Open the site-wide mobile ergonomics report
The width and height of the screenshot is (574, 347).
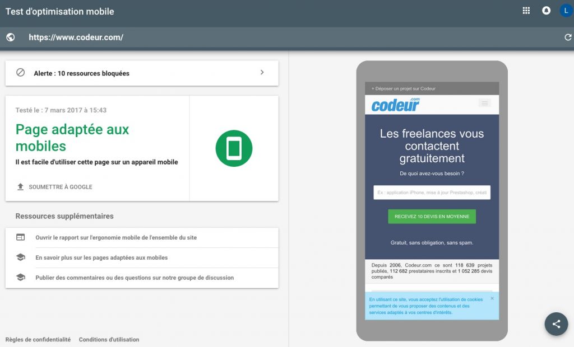pyautogui.click(x=116, y=237)
